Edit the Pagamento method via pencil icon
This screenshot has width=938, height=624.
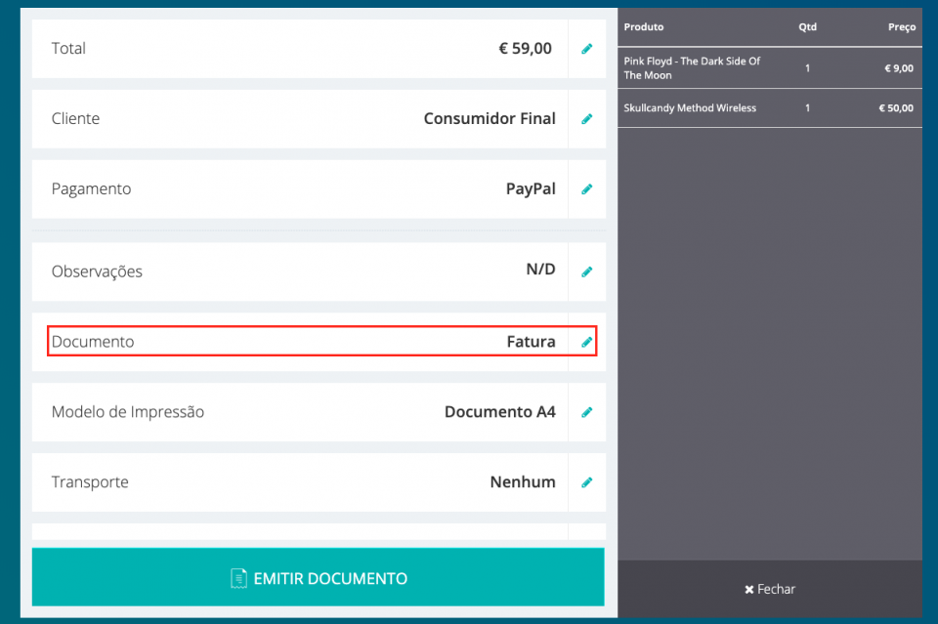[586, 189]
